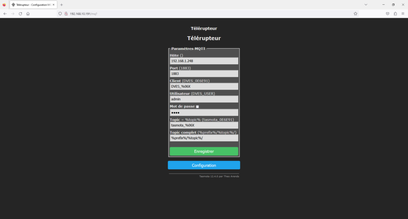This screenshot has height=219, width=408.
Task: Open a new browser tab
Action: pyautogui.click(x=61, y=5)
